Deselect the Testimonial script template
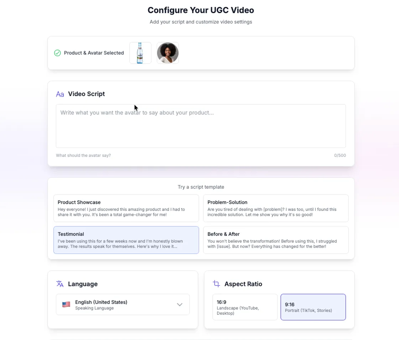The height and width of the screenshot is (340, 399). [x=126, y=240]
